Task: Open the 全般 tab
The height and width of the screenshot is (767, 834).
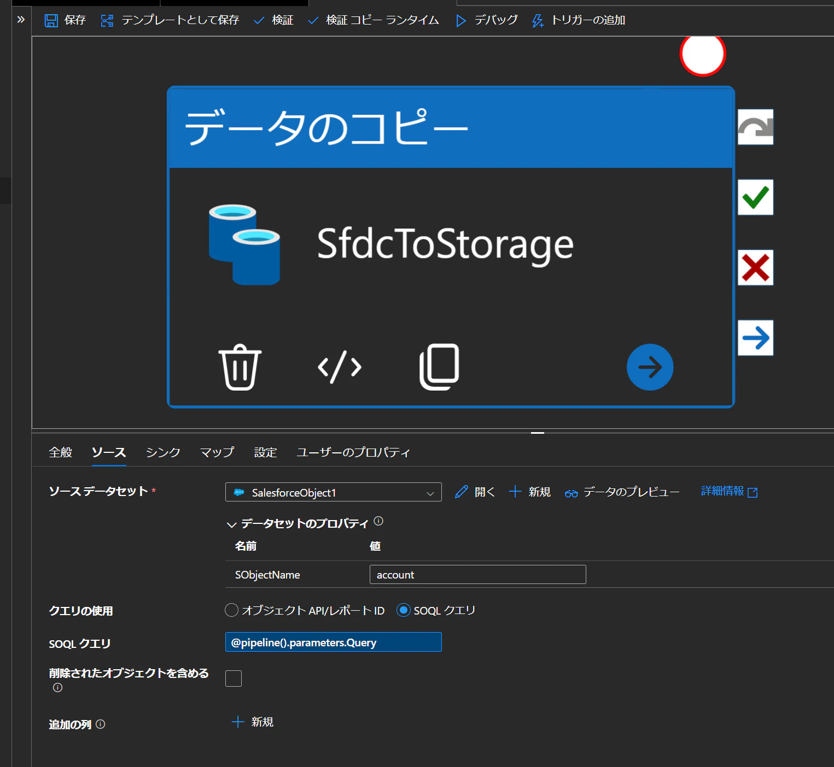Action: coord(61,452)
